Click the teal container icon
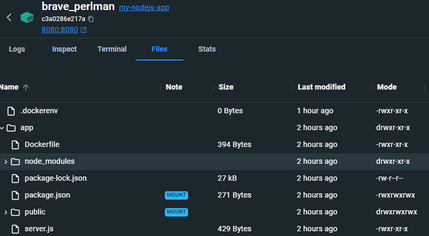Screen dimensions: 429x236 [x=27, y=17]
